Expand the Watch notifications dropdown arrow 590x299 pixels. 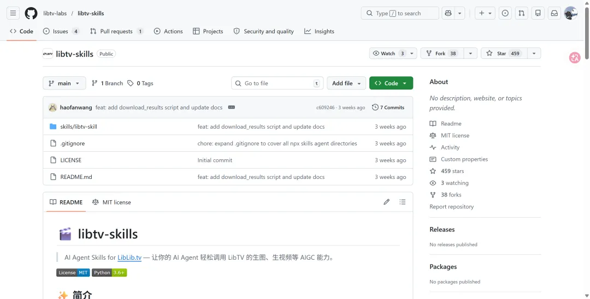[x=412, y=53]
